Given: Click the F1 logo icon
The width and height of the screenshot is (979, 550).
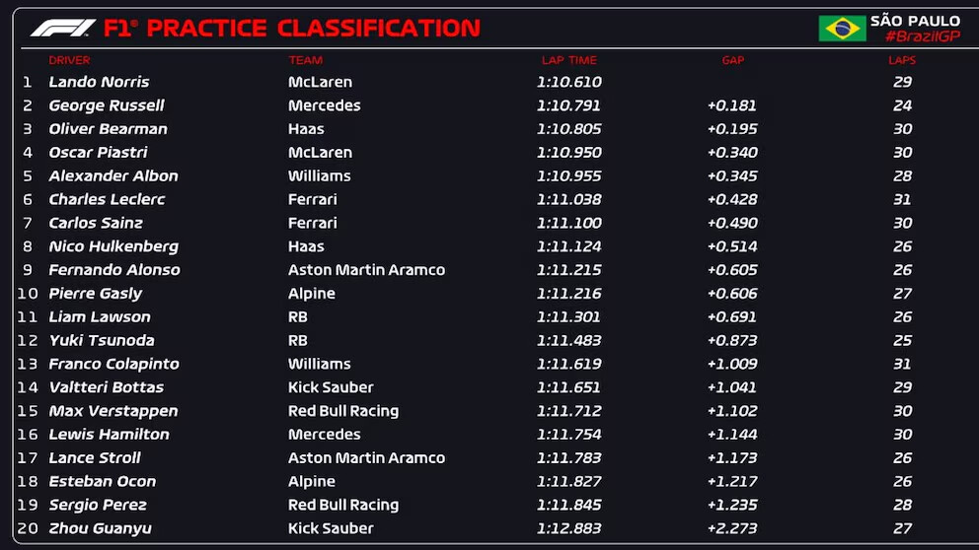Looking at the screenshot, I should [63, 28].
